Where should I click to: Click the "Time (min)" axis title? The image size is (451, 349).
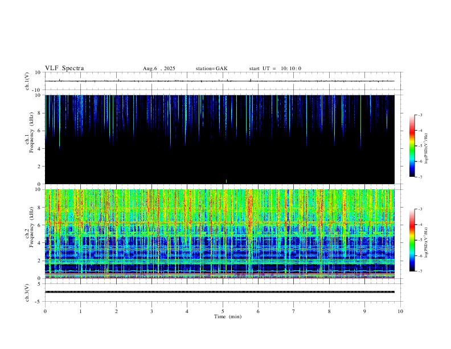(x=228, y=316)
